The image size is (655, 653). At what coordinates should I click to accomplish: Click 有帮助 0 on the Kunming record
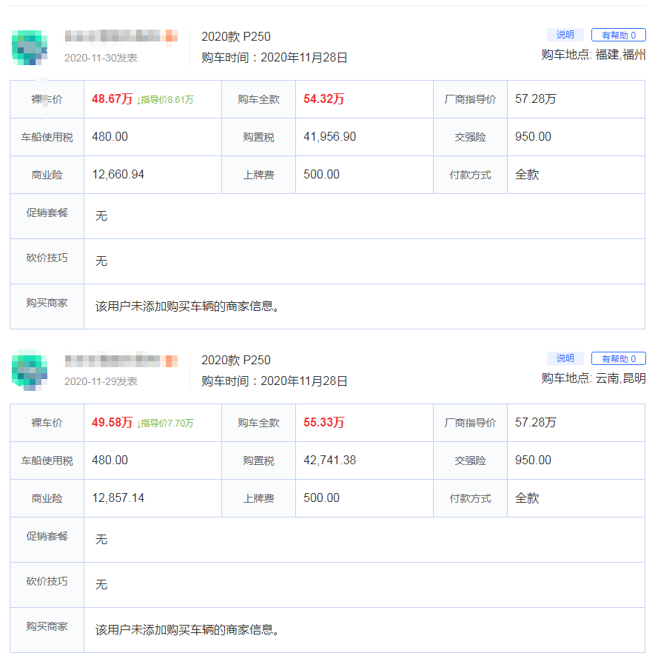(618, 358)
